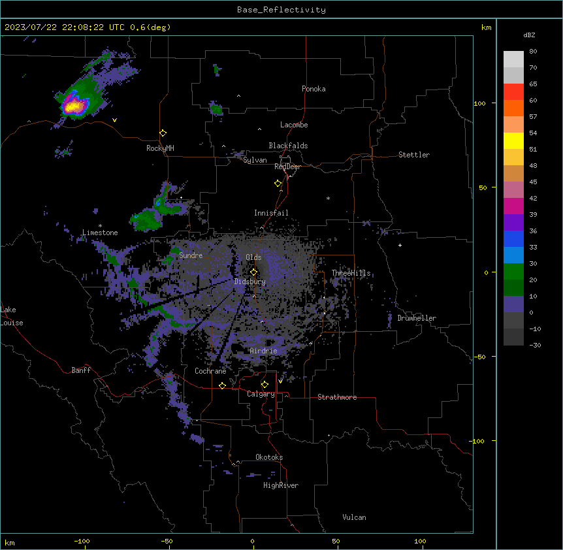Click the 60 dBZ red color swatch

point(513,92)
